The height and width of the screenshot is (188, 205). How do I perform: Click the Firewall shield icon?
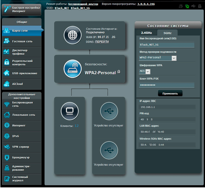coord(7,157)
